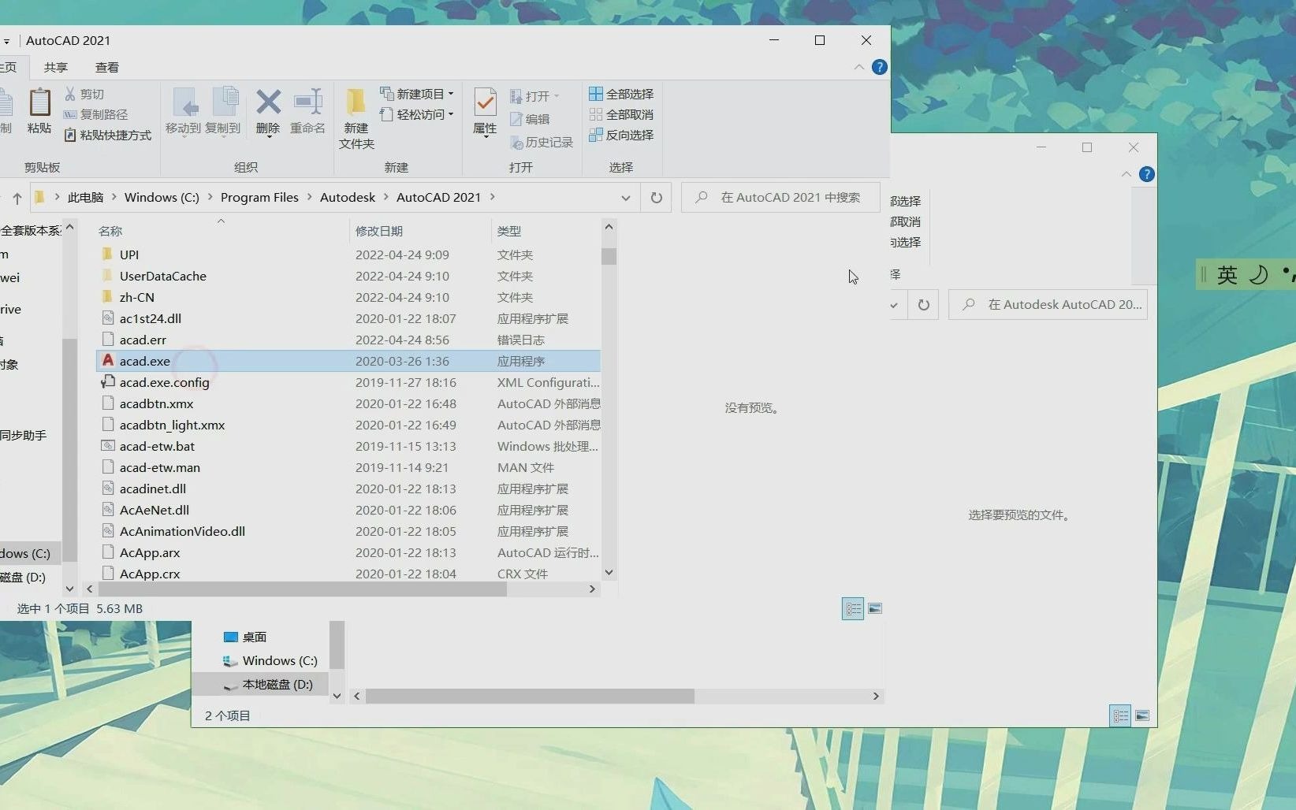Collapse ribbon chevron in rear window
Image resolution: width=1296 pixels, height=810 pixels.
click(x=1127, y=174)
